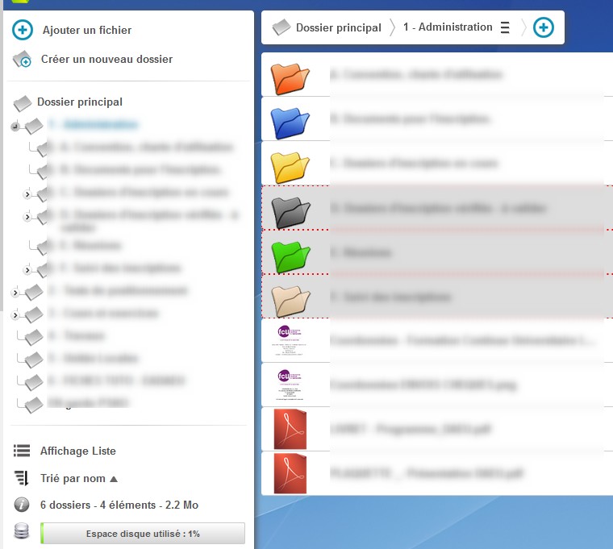This screenshot has width=613, height=549.
Task: Expand the C. Dossiers d'inscription en cours node
Action: (27, 194)
